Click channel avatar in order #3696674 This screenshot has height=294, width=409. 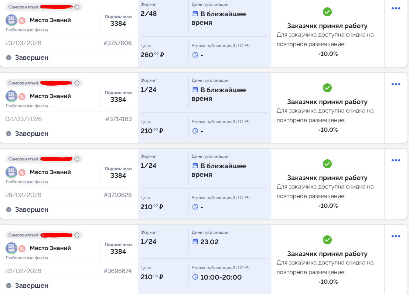11,248
